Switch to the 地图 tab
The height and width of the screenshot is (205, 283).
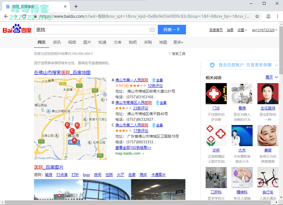(163, 42)
